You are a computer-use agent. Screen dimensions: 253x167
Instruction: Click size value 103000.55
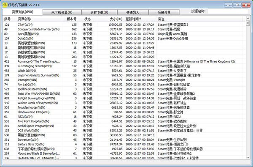pyautogui.click(x=116, y=25)
